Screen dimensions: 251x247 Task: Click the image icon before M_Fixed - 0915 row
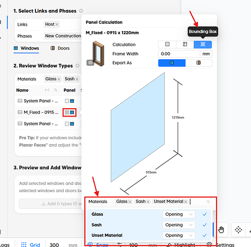(x=20, y=112)
